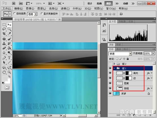Expand effects list on 按钮 layer
The width and height of the screenshot is (157, 118).
tap(152, 88)
